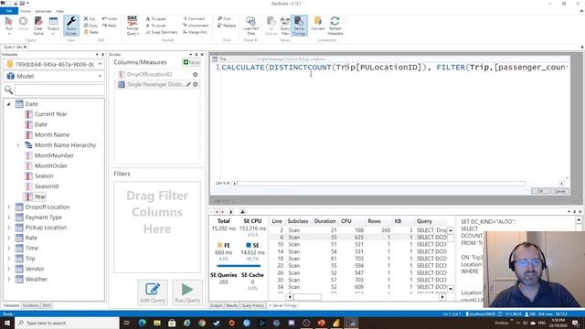Expand the Pickup Location table
This screenshot has height=329, width=585.
(8, 228)
